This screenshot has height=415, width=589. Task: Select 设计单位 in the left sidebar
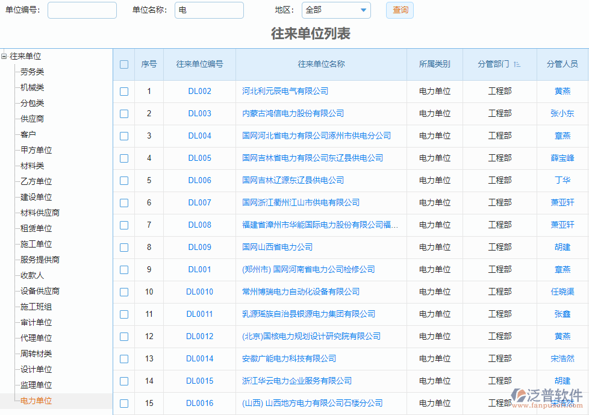point(37,369)
